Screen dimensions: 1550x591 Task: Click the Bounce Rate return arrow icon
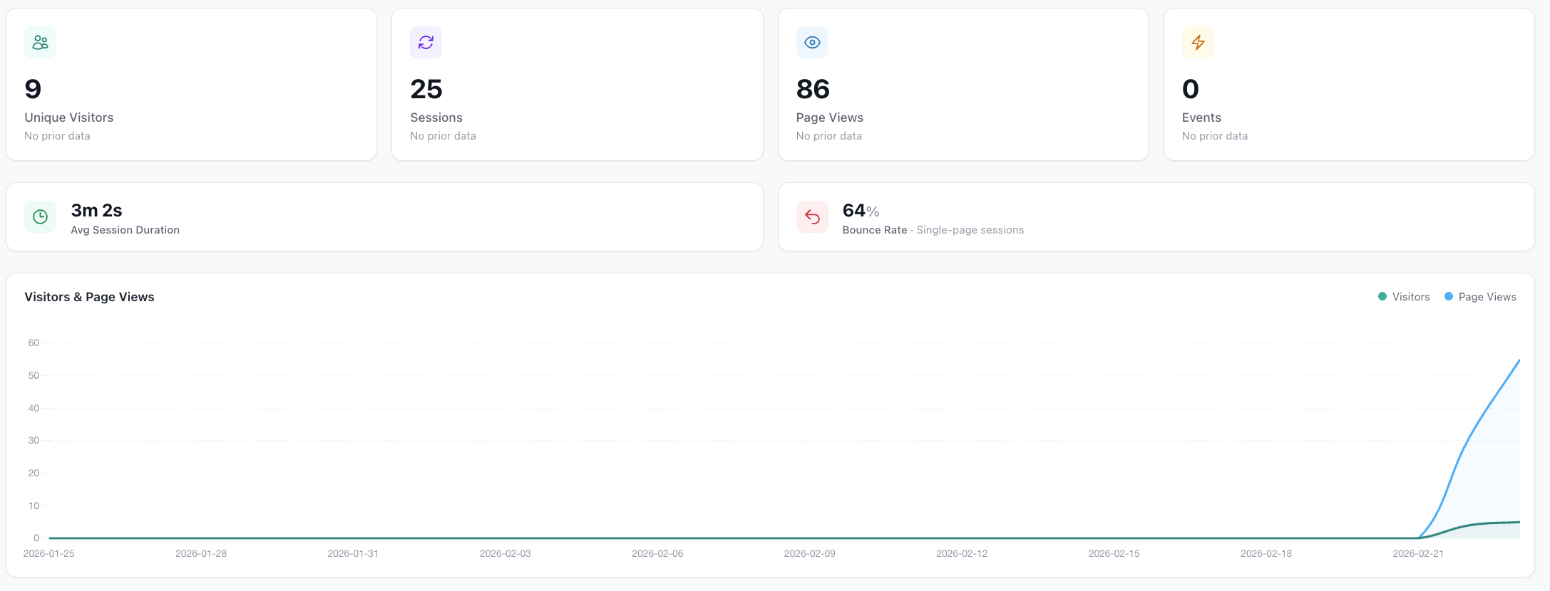[812, 216]
